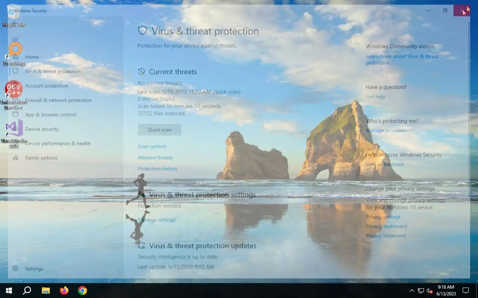
Task: Open File Explorer from the taskbar
Action: 46,291
